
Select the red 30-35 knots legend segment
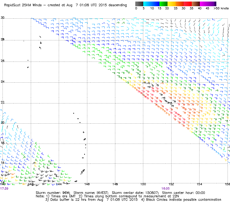188,4
